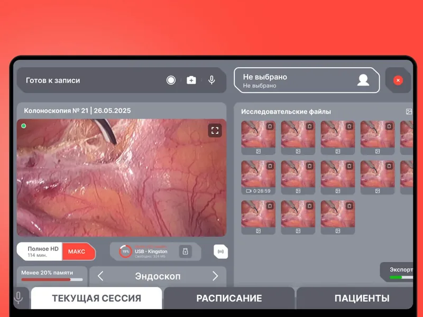
Task: Delete the third thumbnail in the top row
Action: [x=350, y=126]
